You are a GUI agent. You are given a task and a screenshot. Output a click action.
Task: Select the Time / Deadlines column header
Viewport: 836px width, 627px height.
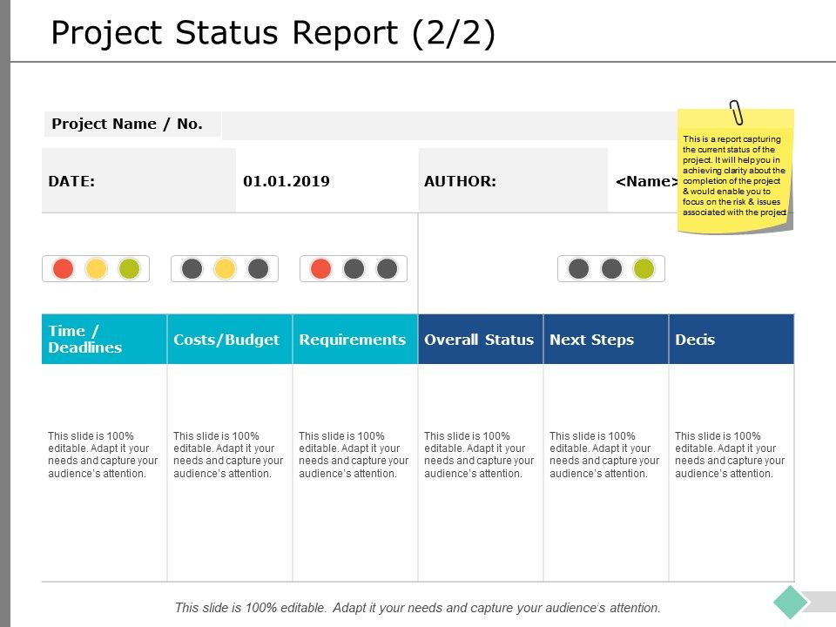pyautogui.click(x=104, y=339)
